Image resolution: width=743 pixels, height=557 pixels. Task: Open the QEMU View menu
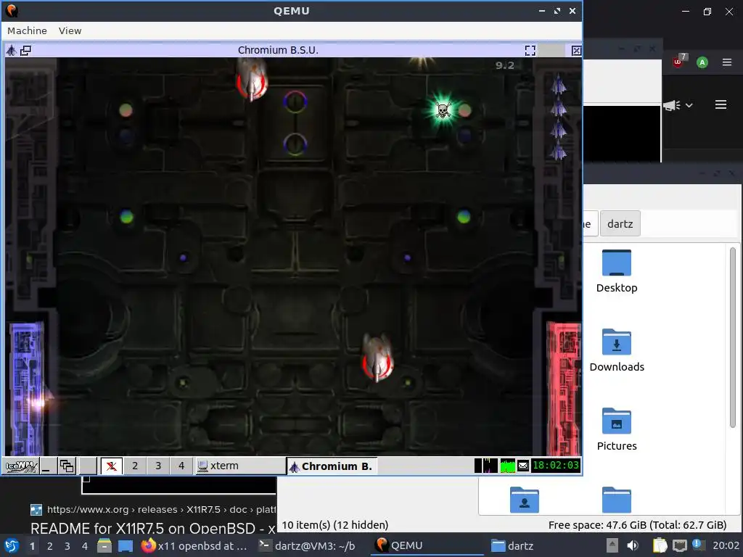(70, 30)
